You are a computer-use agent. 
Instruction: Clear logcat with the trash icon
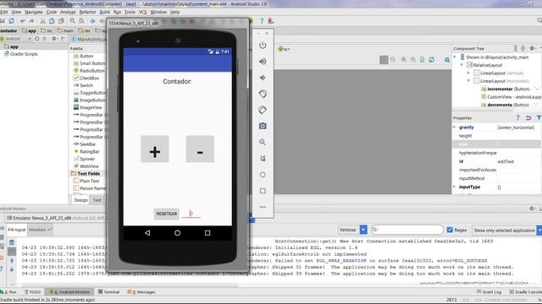(x=12, y=242)
